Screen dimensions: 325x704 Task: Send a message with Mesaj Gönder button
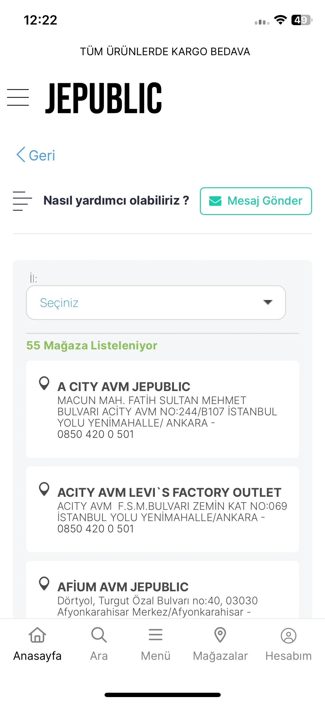click(x=256, y=201)
